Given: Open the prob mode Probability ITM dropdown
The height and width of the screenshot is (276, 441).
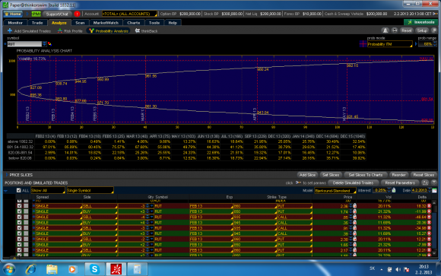Looking at the screenshot, I should pyautogui.click(x=390, y=44).
